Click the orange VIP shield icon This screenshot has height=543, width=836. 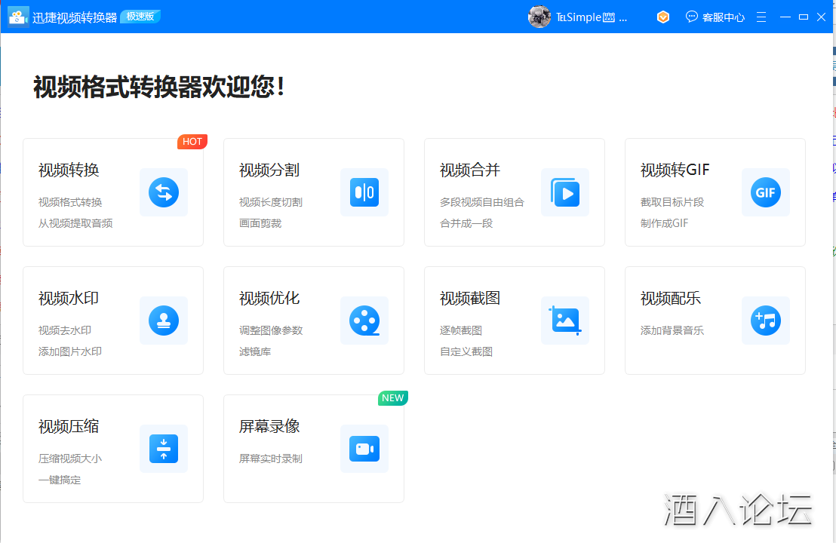(663, 17)
